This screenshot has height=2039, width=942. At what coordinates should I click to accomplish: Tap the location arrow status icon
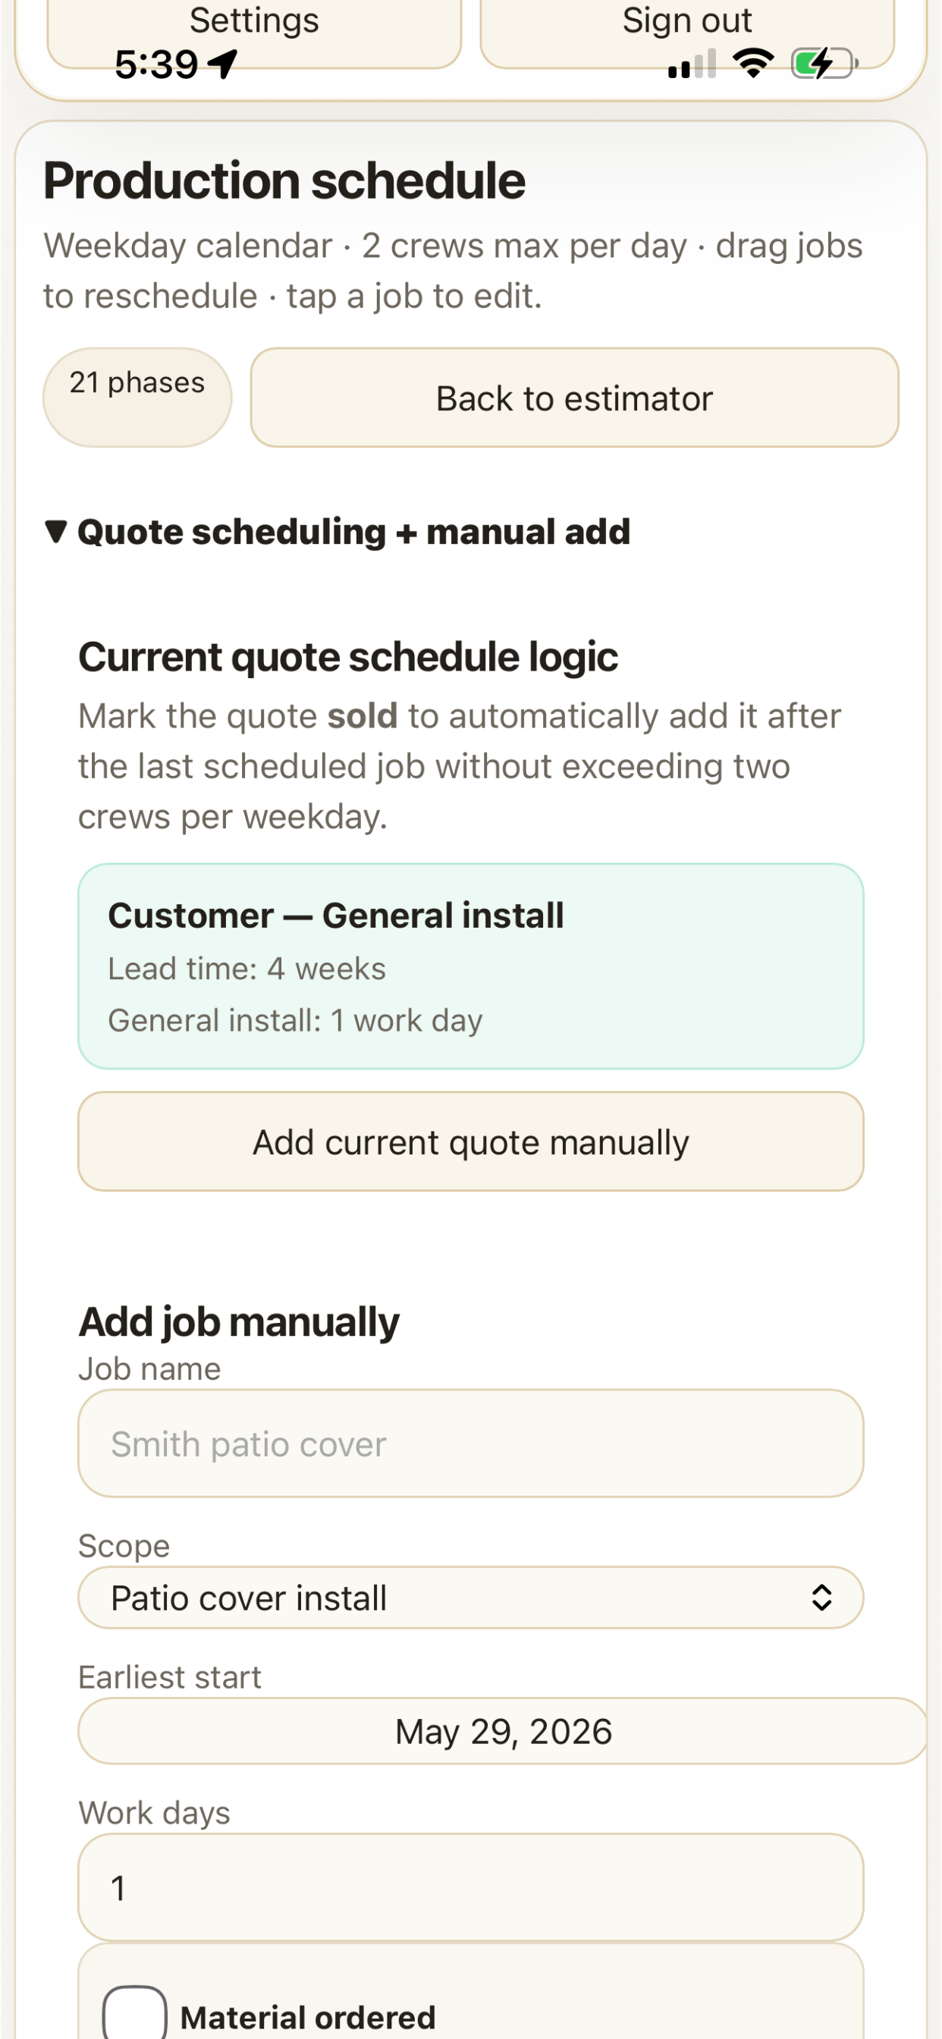click(x=222, y=64)
